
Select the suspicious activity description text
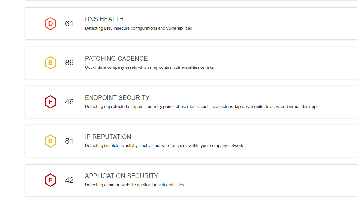164,146
